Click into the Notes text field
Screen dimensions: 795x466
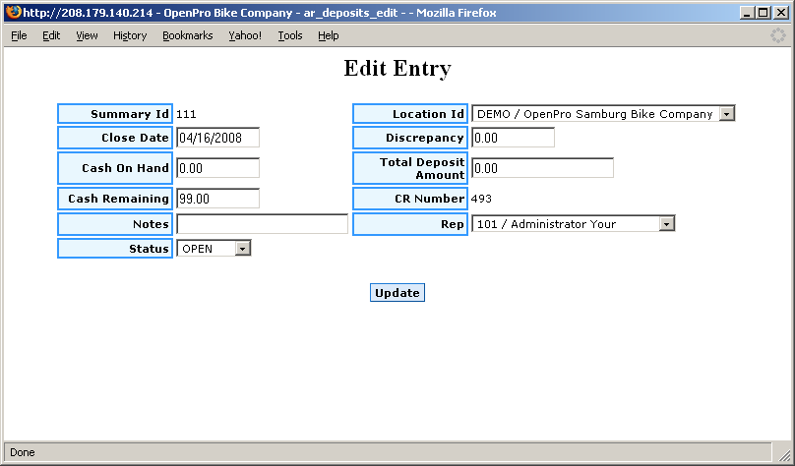262,224
